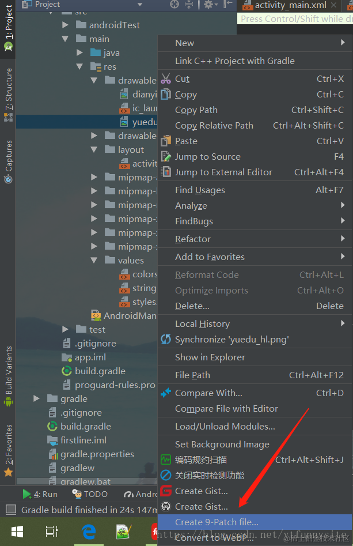Click the GitHub Create Gist octocat icon
Screen dimensions: 353x546
click(166, 506)
